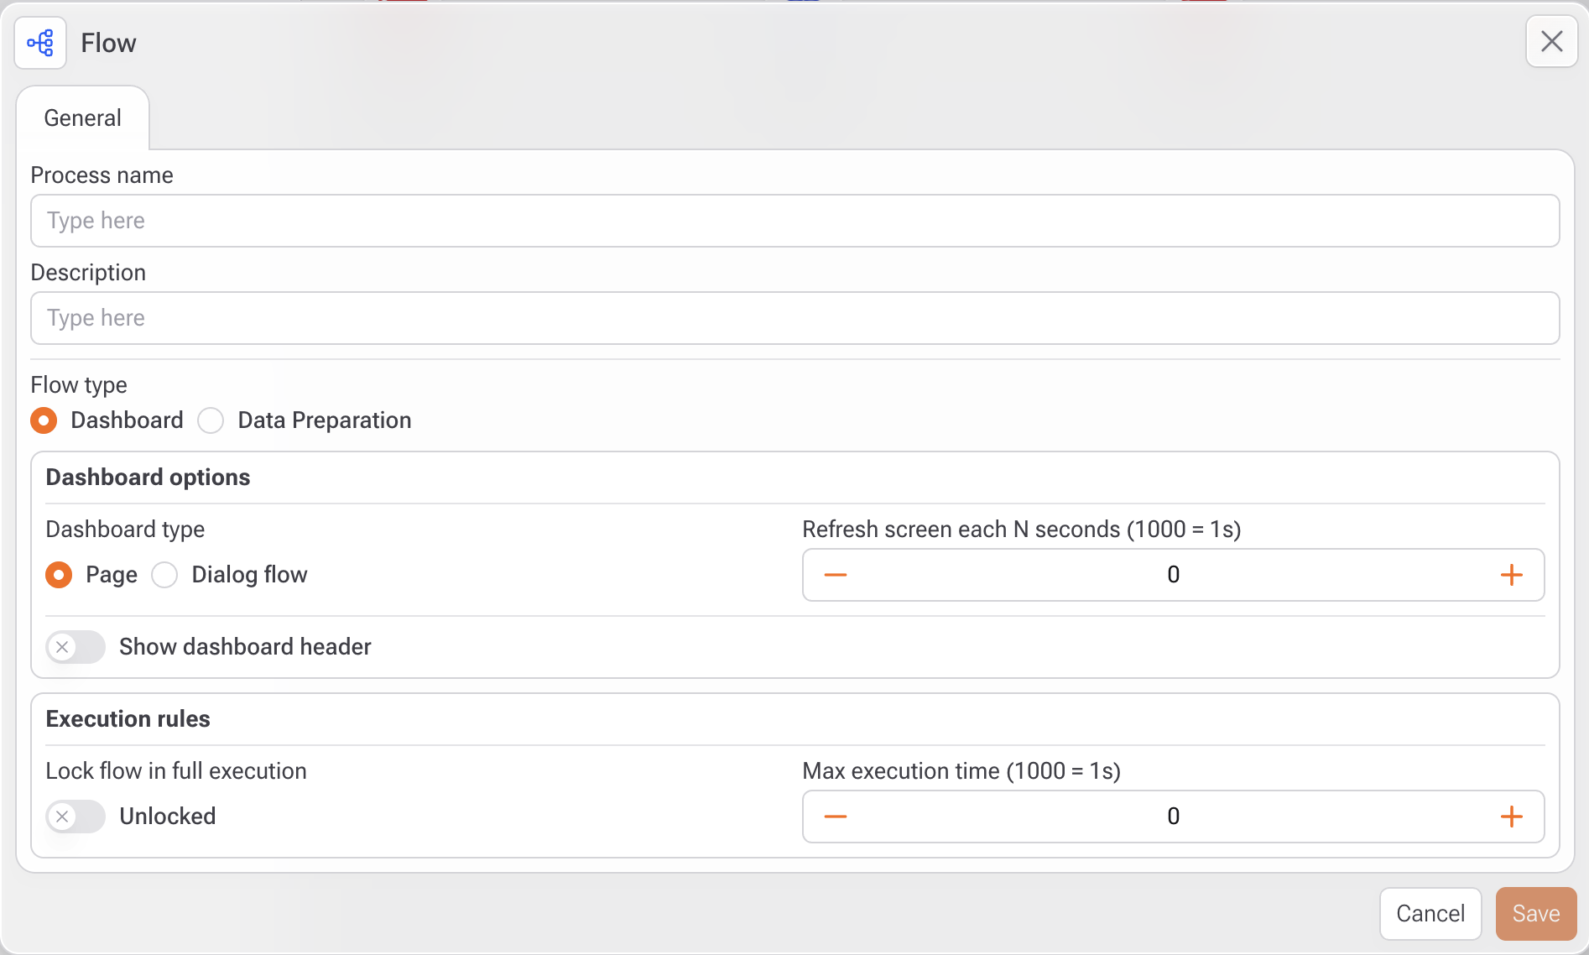Viewport: 1589px width, 955px height.
Task: Click the Save button
Action: pyautogui.click(x=1535, y=914)
